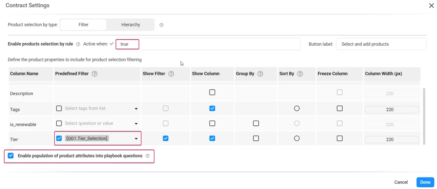Select Sort By radio for Tags

coord(297,108)
